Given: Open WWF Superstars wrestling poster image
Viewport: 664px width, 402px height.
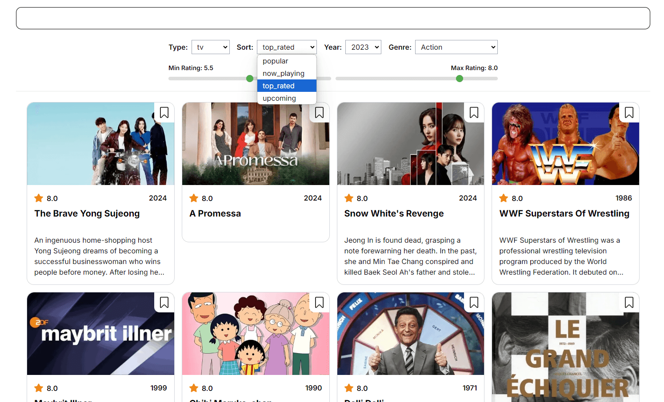Looking at the screenshot, I should pyautogui.click(x=565, y=144).
